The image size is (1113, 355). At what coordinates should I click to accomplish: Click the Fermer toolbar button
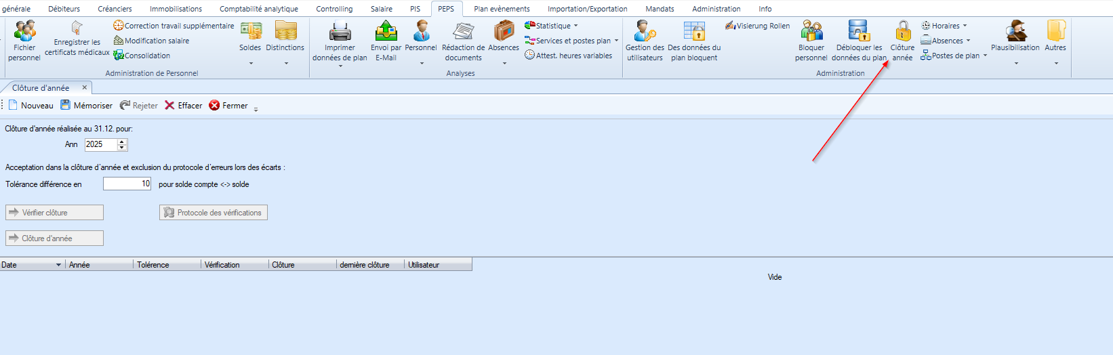[x=228, y=106]
